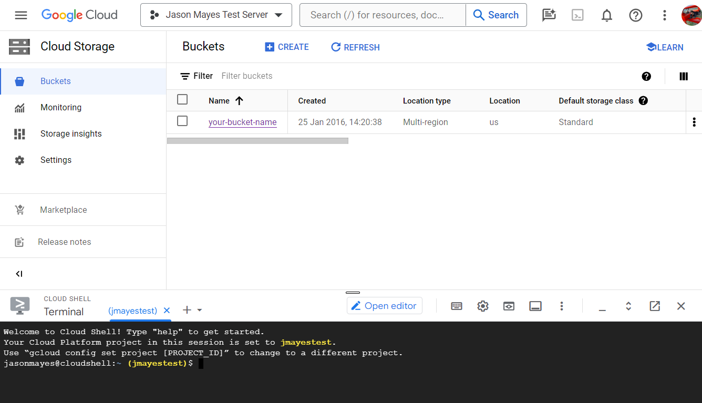Image resolution: width=702 pixels, height=403 pixels.
Task: Check notifications via the bell icon
Action: 606,15
